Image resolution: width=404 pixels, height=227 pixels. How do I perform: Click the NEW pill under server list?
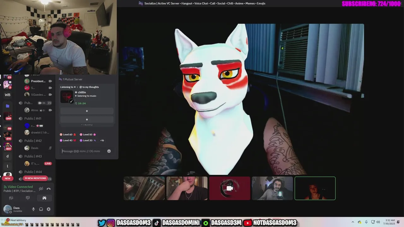(8, 178)
